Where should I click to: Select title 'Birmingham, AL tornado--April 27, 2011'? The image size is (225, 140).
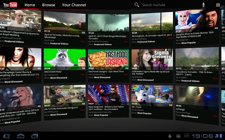152,36
